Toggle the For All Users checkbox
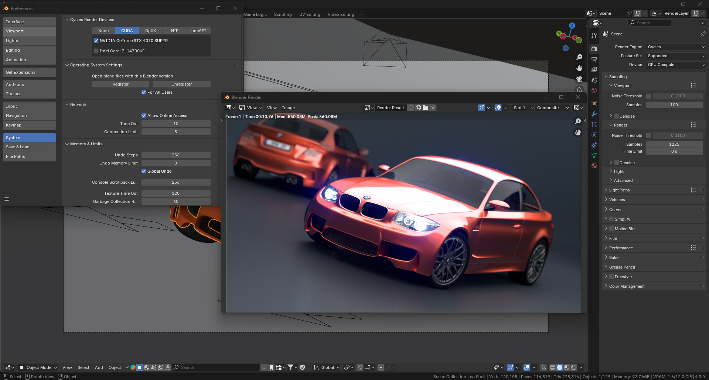This screenshot has width=709, height=380. coord(144,92)
